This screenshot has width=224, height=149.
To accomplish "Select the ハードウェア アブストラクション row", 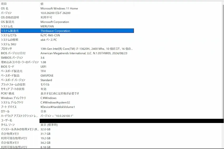I will pyautogui.click(x=67, y=116).
